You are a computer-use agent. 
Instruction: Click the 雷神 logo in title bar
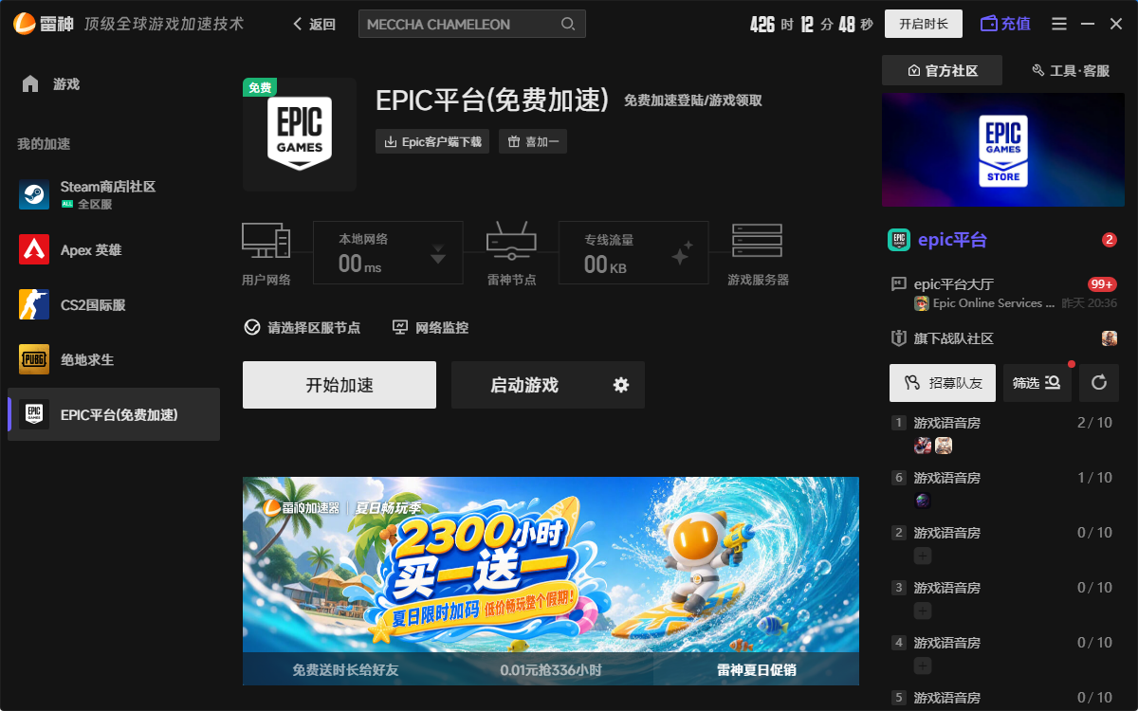44,24
